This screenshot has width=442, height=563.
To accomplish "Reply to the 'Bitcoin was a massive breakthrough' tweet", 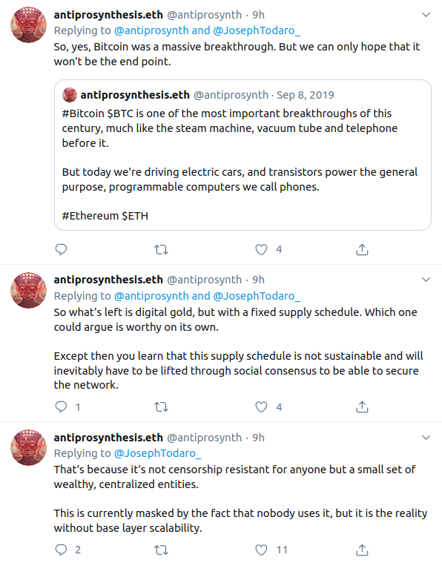I will click(61, 249).
